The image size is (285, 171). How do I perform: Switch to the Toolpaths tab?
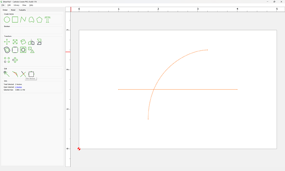pos(22,10)
